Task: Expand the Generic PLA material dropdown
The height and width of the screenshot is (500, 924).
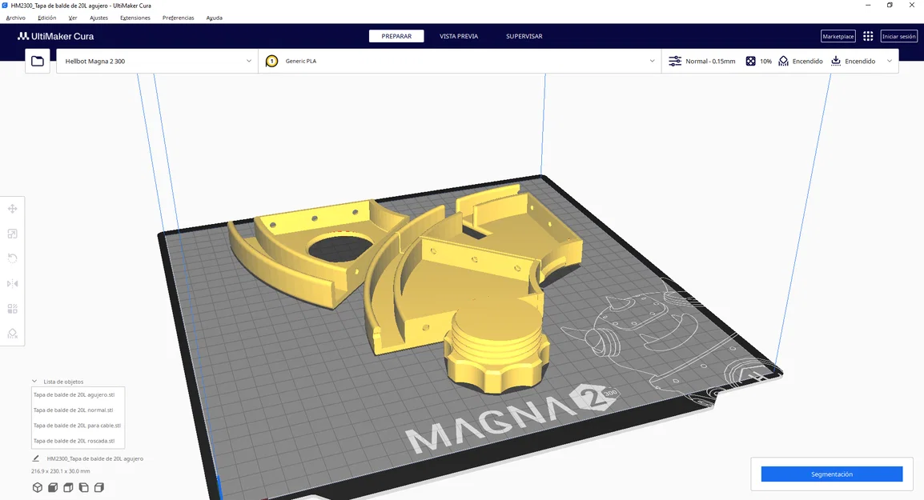Action: pos(460,62)
